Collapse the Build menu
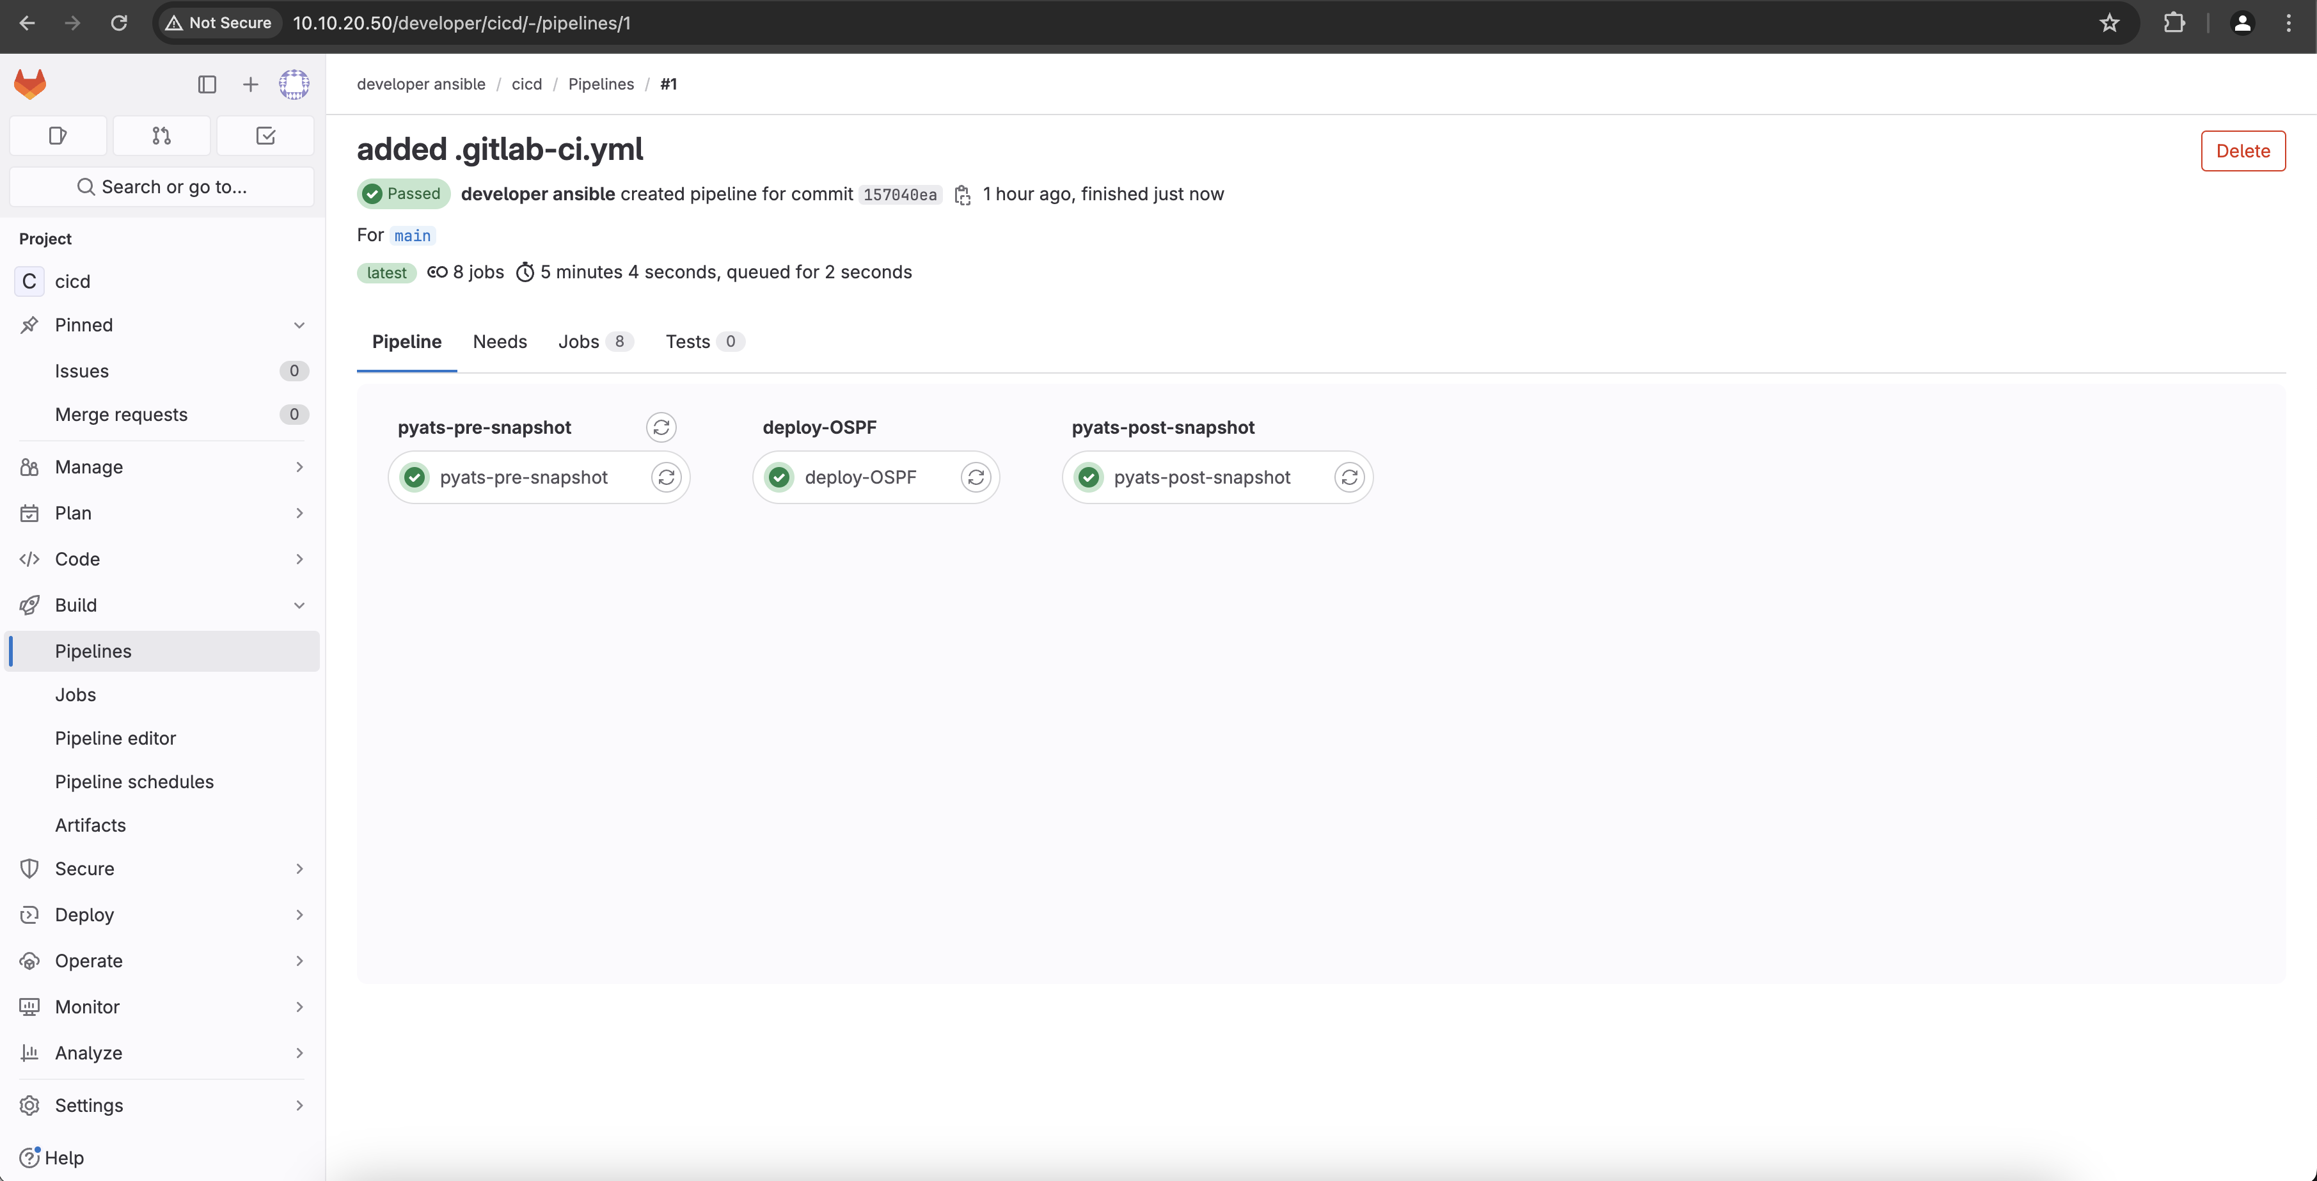2317x1181 pixels. pos(162,605)
